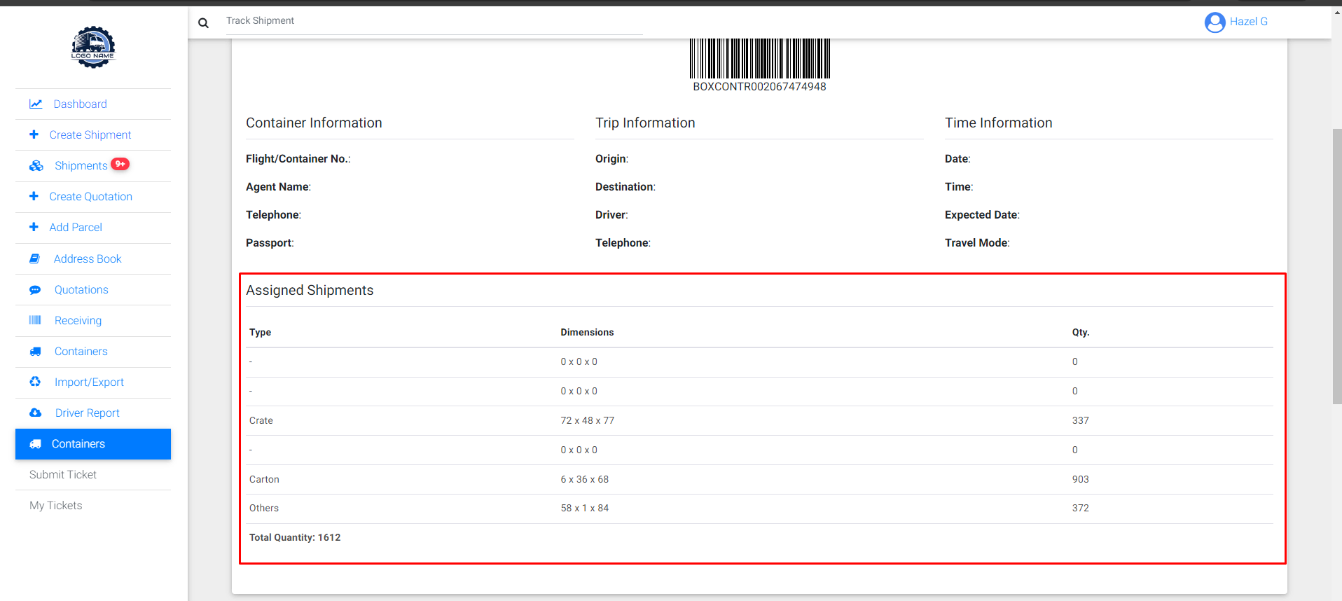Open the Submit Ticket link
The height and width of the screenshot is (601, 1342).
tap(63, 475)
